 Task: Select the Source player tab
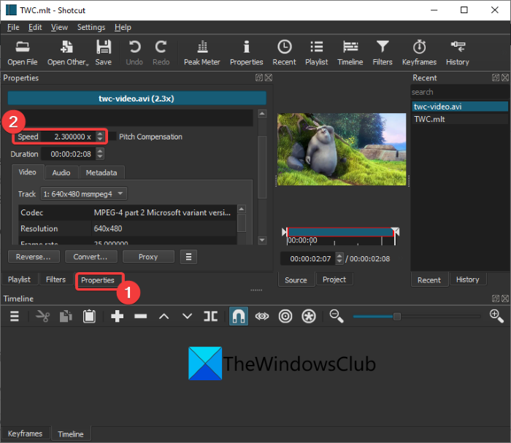(x=296, y=280)
